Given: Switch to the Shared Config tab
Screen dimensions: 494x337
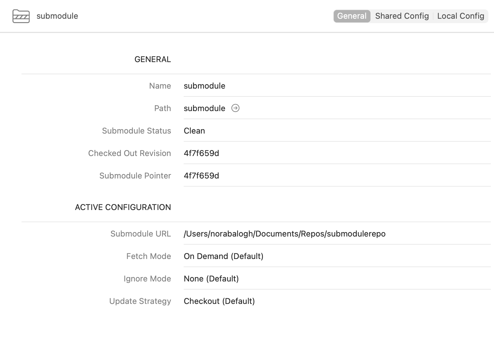Looking at the screenshot, I should tap(402, 16).
